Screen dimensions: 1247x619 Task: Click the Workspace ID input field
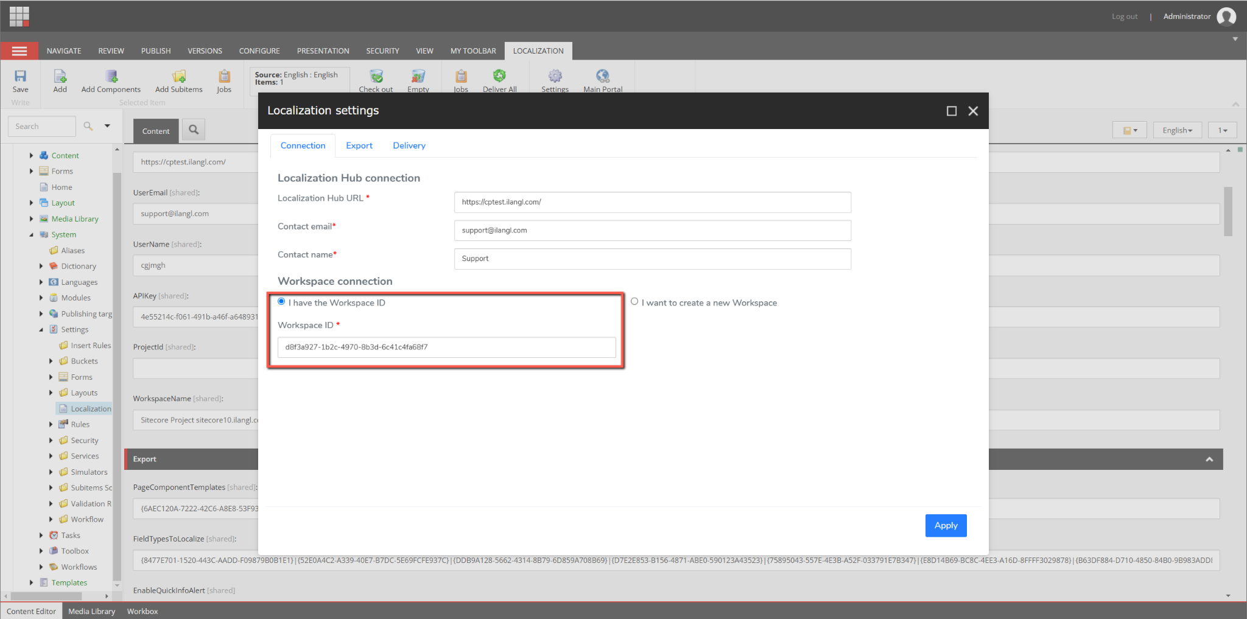(446, 347)
